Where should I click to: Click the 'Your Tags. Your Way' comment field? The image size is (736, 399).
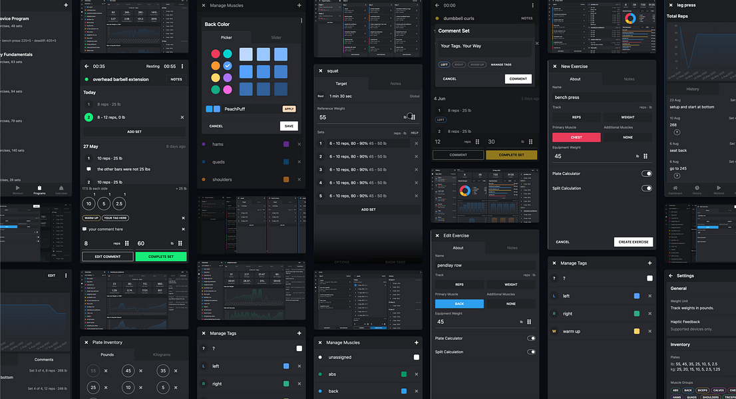click(x=485, y=49)
